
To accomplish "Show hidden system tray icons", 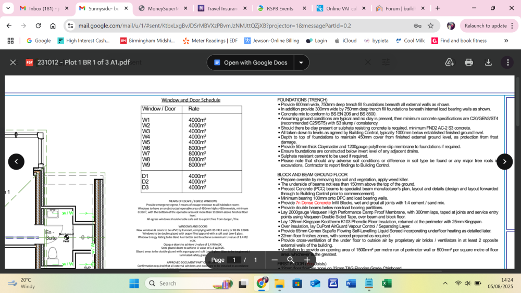I will (445, 284).
